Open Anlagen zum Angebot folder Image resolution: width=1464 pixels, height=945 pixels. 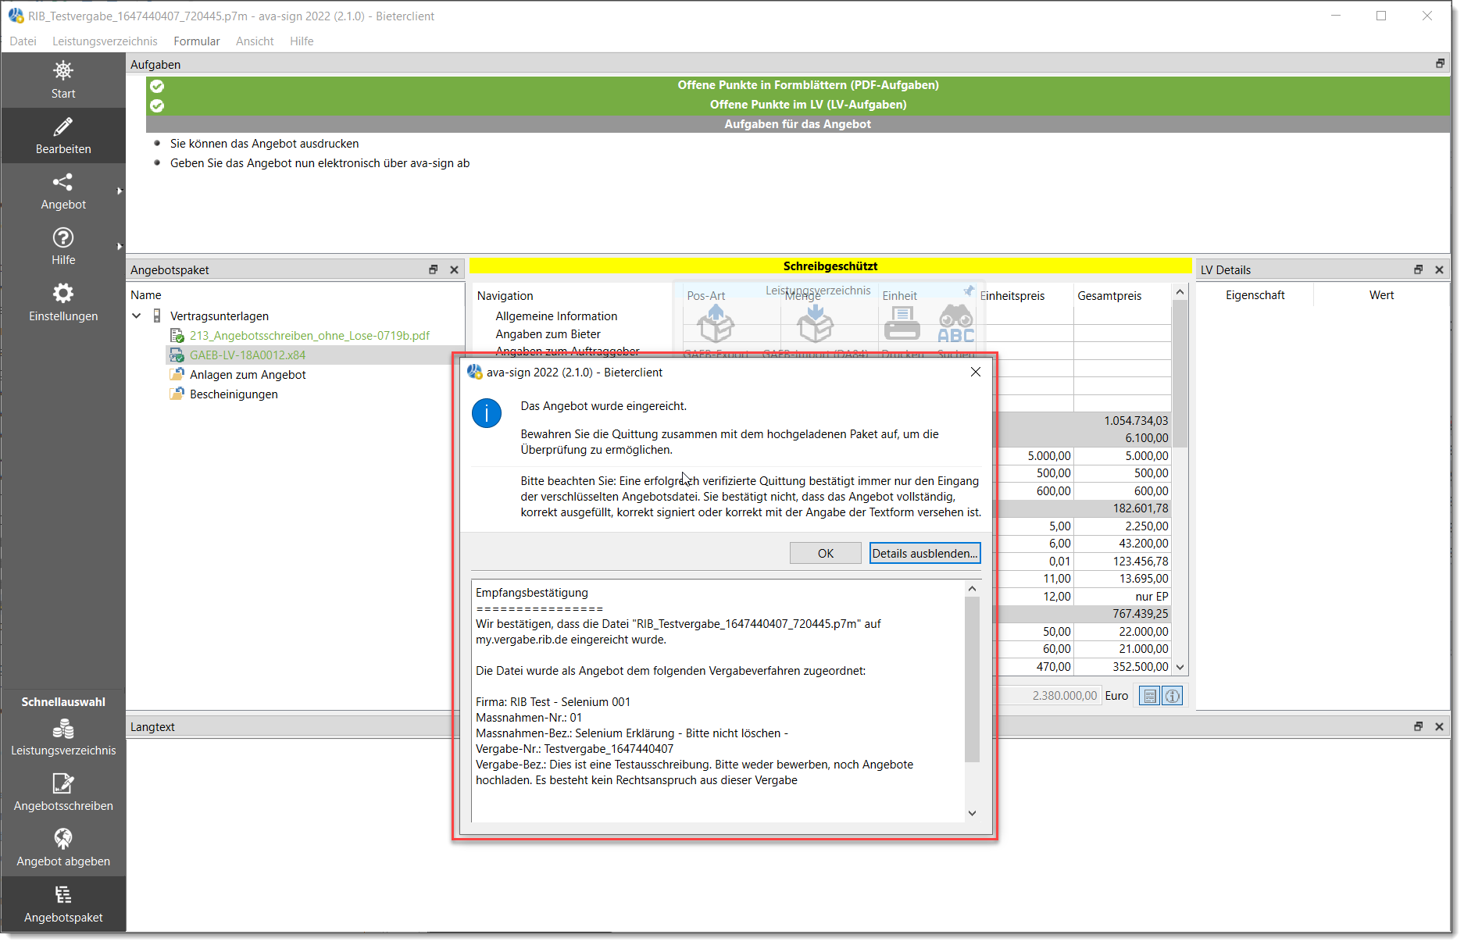click(x=248, y=374)
